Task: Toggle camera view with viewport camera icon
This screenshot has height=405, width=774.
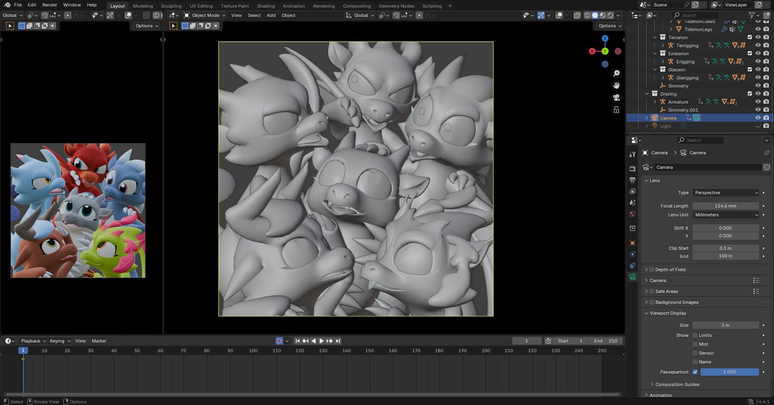Action: [x=616, y=98]
